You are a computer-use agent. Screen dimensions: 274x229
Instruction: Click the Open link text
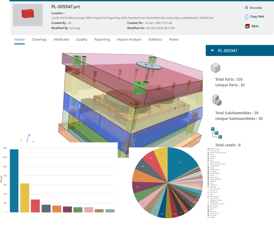(x=255, y=26)
